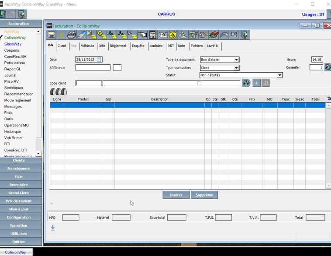This screenshot has height=256, width=331.
Task: Open GlassWay in the Facturation list
Action: (13, 44)
